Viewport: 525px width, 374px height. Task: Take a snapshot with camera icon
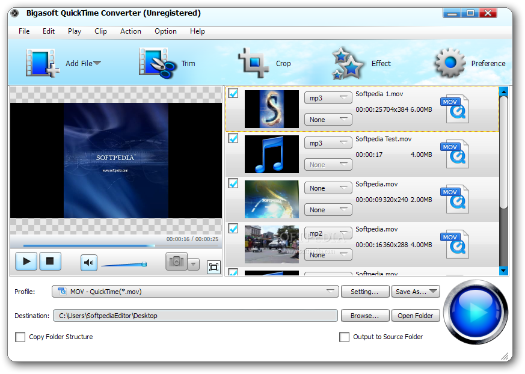(x=176, y=262)
